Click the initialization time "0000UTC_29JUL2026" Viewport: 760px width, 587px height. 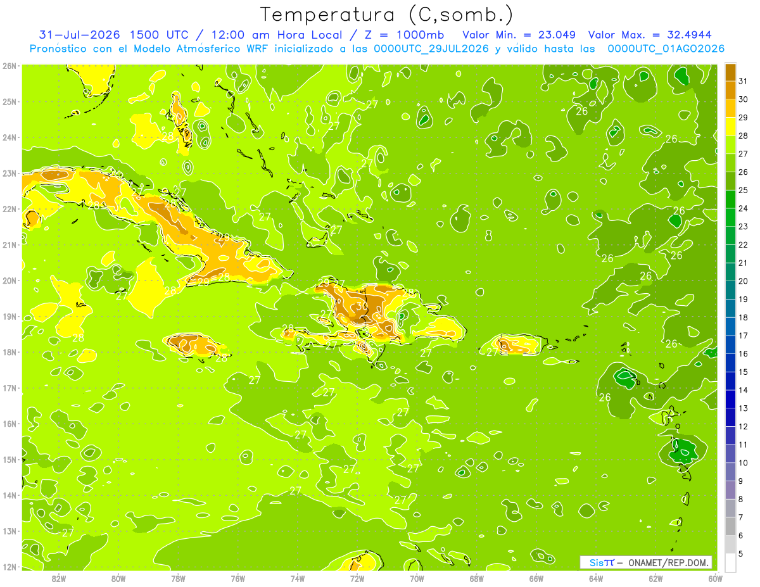click(x=431, y=49)
